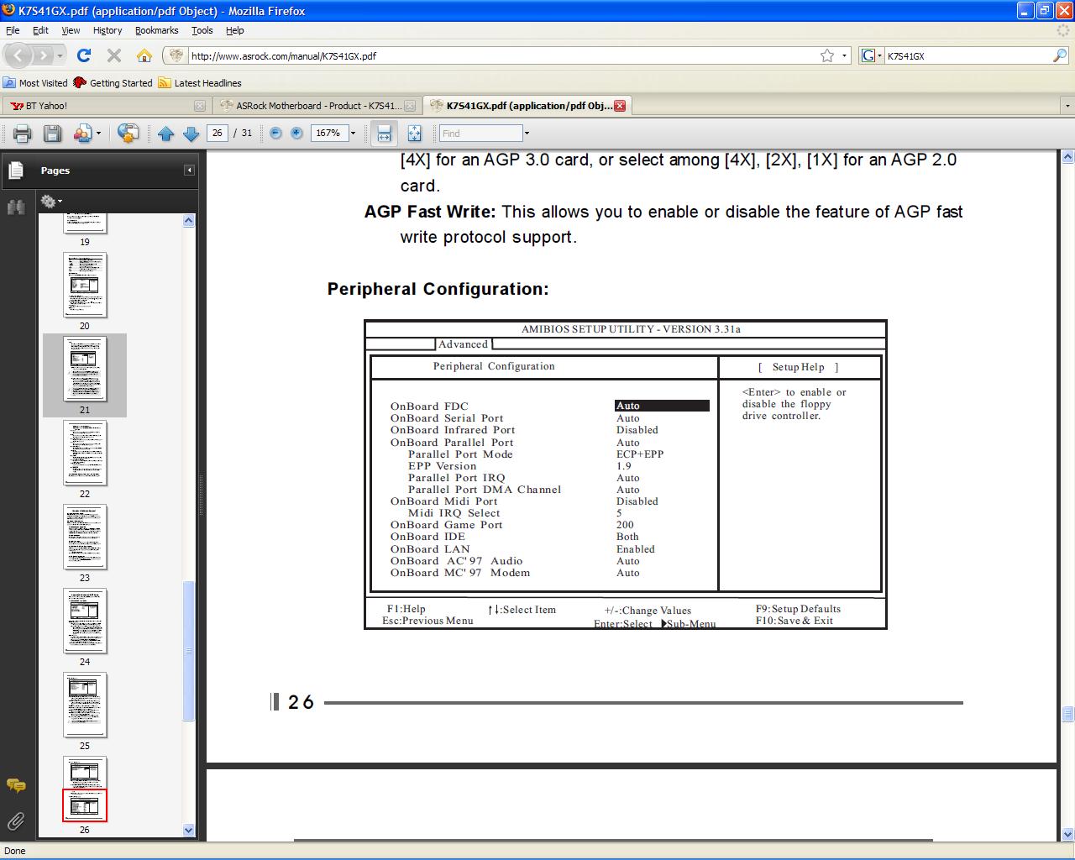
Task: Go back in Firefox history
Action: (18, 55)
